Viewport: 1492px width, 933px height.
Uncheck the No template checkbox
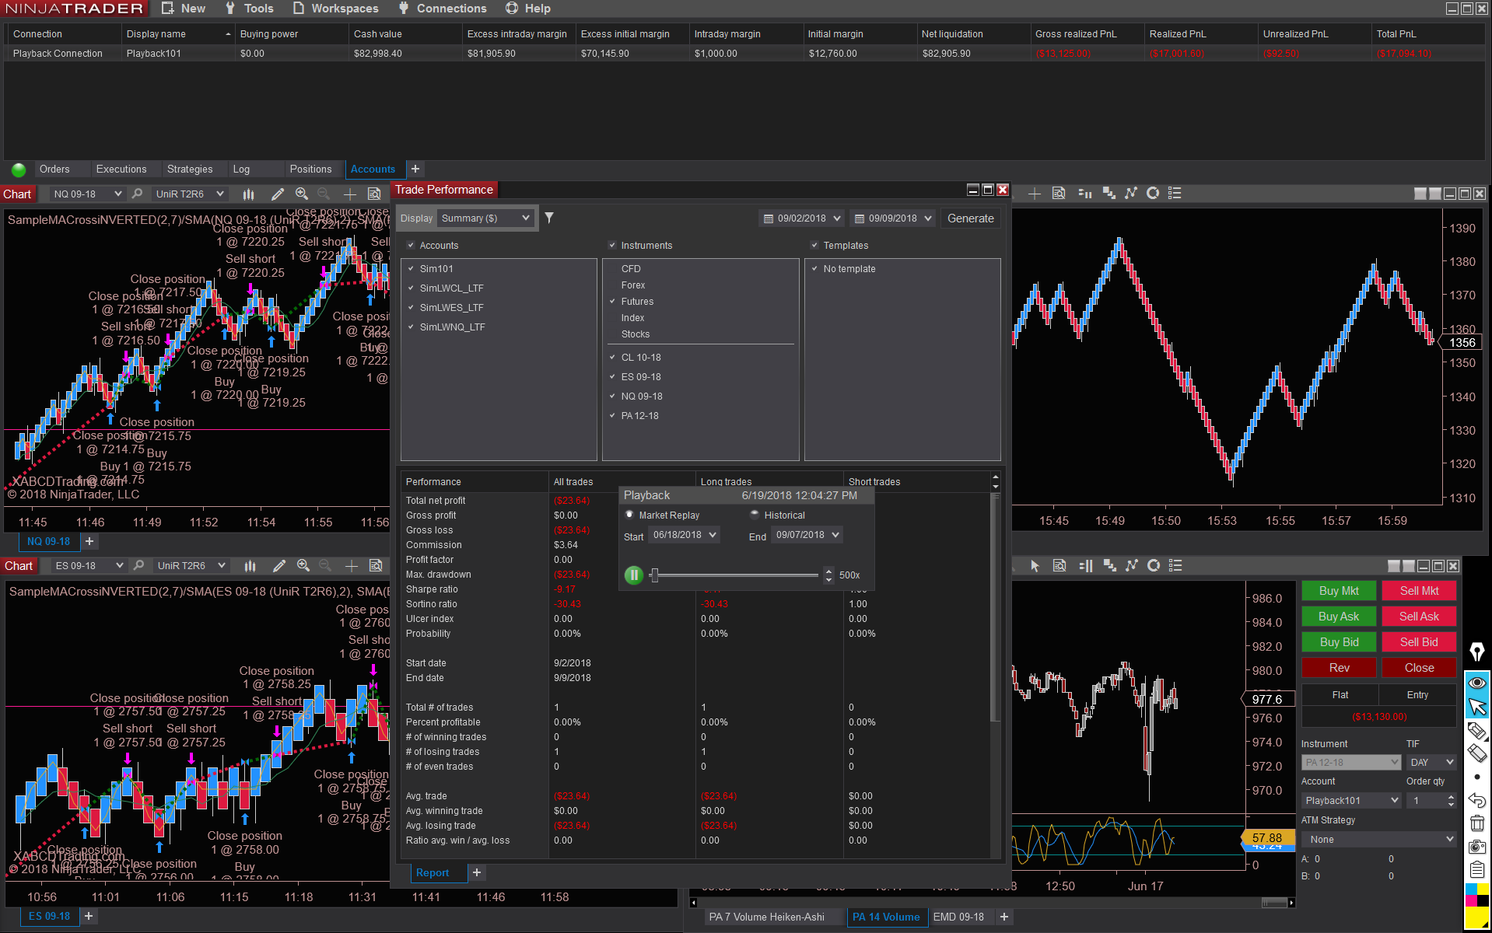coord(814,268)
